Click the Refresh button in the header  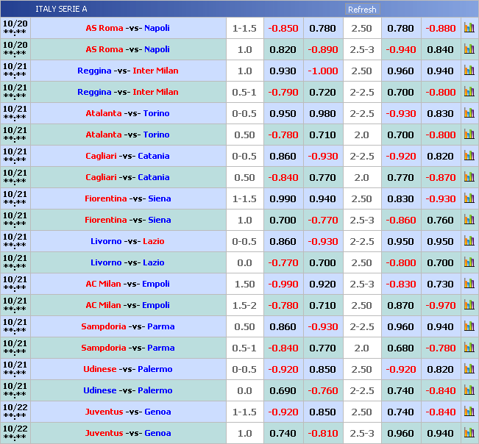[x=362, y=10]
